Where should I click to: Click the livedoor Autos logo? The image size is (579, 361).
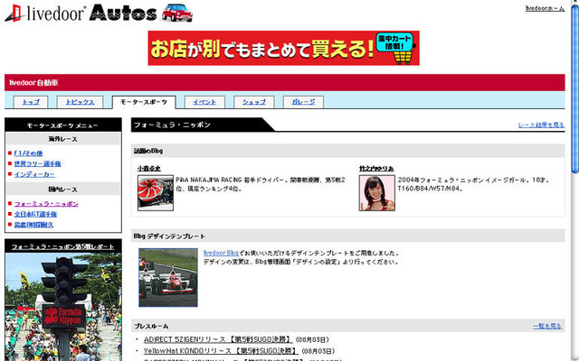81,14
